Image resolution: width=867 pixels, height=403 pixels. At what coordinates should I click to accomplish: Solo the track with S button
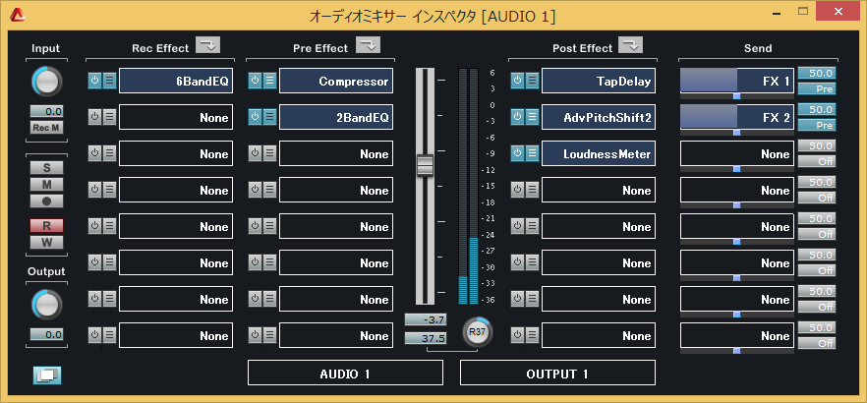point(46,167)
